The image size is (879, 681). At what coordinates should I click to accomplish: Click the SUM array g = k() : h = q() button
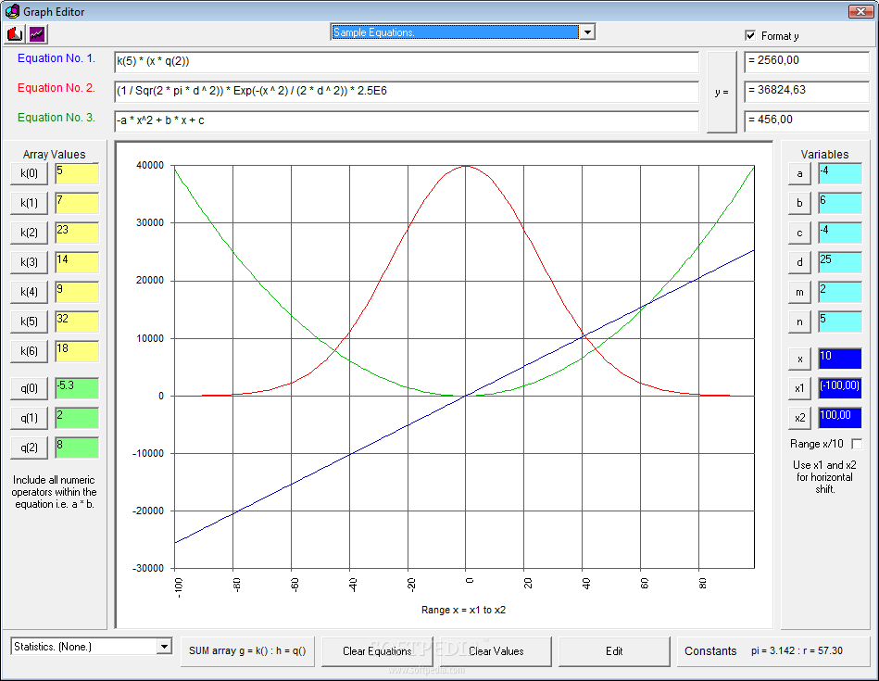tap(247, 650)
